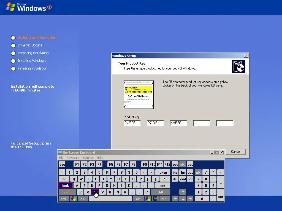Minimize the On-Screen Keyboard window
The width and height of the screenshot is (282, 211).
(212, 152)
